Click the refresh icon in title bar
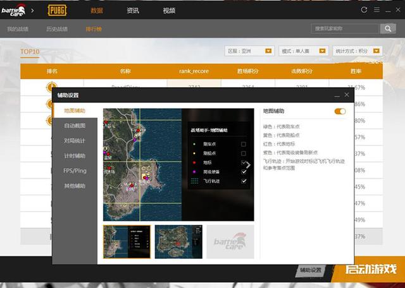Image resolution: width=405 pixels, height=288 pixels. click(x=364, y=10)
